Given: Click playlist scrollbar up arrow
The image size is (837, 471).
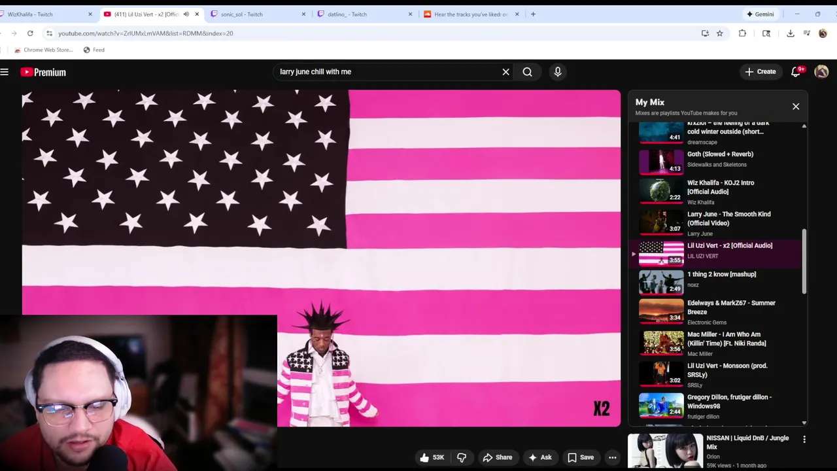Looking at the screenshot, I should (x=804, y=126).
